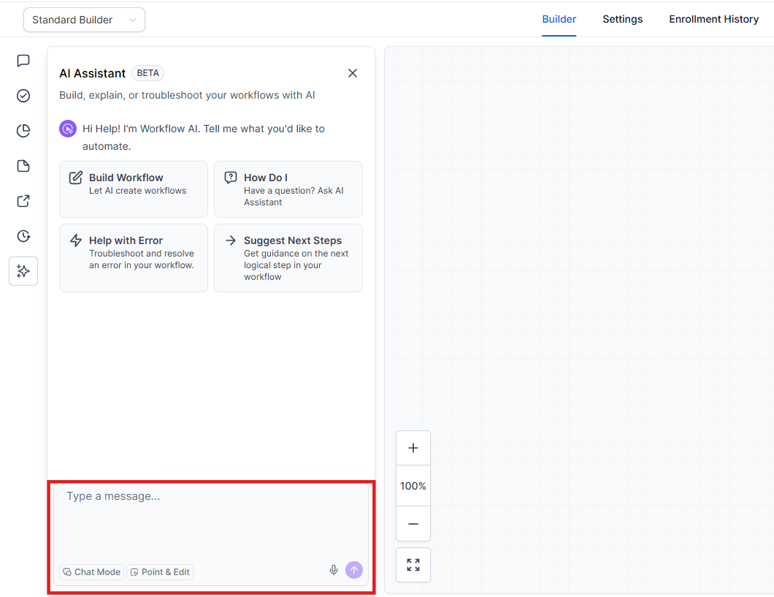Click the Type a message input field
The height and width of the screenshot is (597, 774).
click(210, 519)
